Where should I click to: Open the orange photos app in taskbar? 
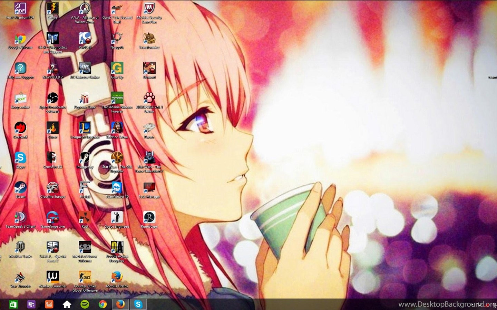(49, 304)
